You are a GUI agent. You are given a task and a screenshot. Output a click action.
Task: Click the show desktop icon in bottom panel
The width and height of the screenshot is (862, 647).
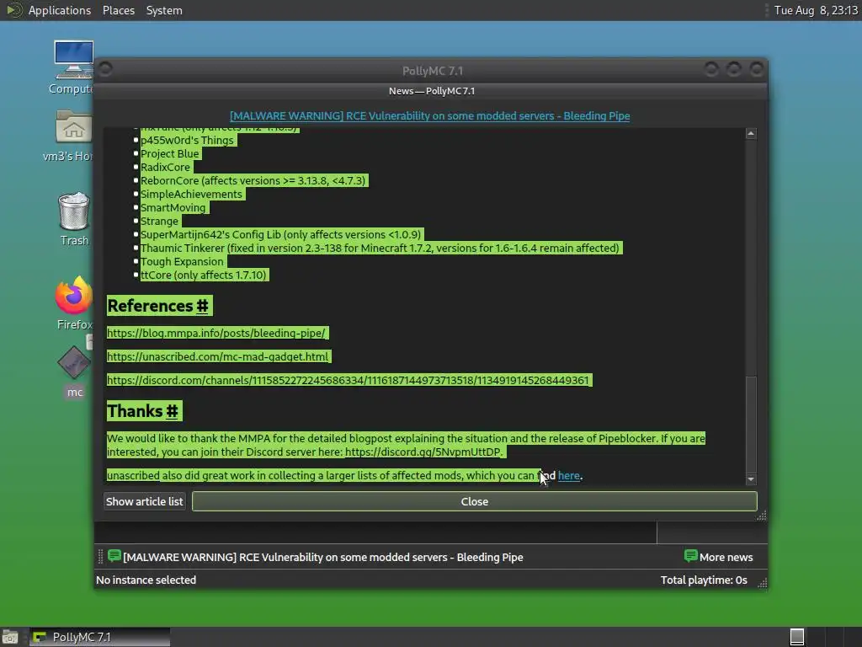pos(10,637)
